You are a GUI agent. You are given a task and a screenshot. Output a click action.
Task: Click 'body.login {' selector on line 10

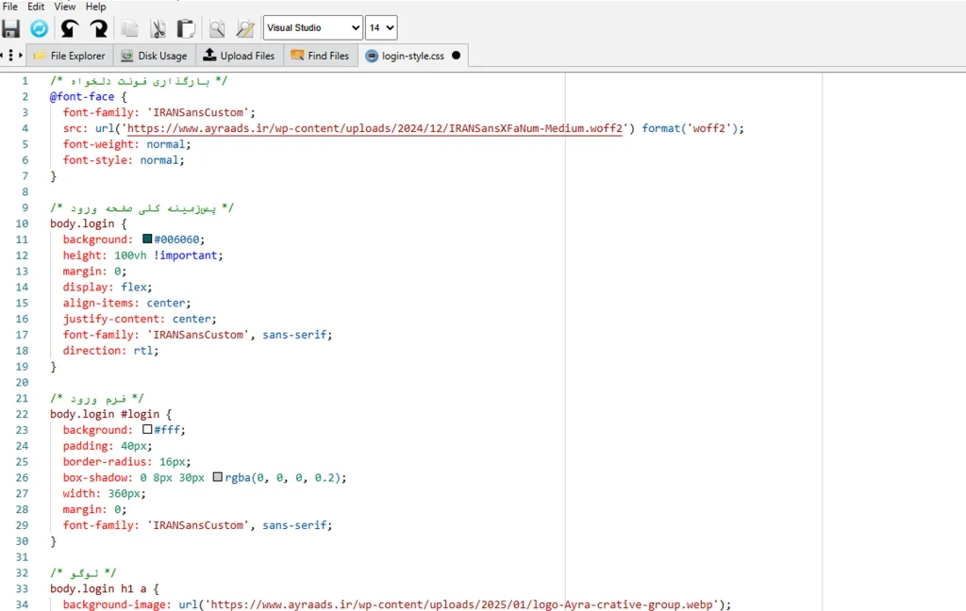tap(88, 223)
